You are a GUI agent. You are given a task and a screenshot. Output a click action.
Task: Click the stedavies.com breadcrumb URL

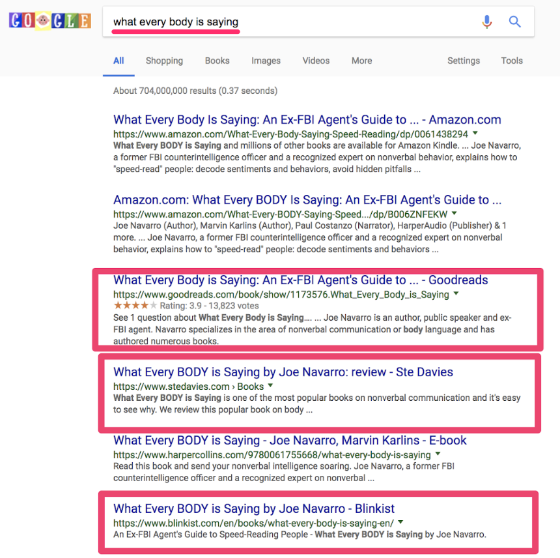188,387
